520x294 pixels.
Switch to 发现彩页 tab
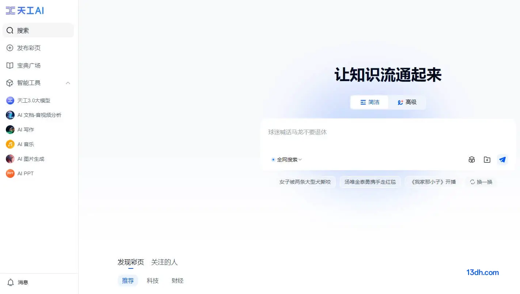(131, 262)
